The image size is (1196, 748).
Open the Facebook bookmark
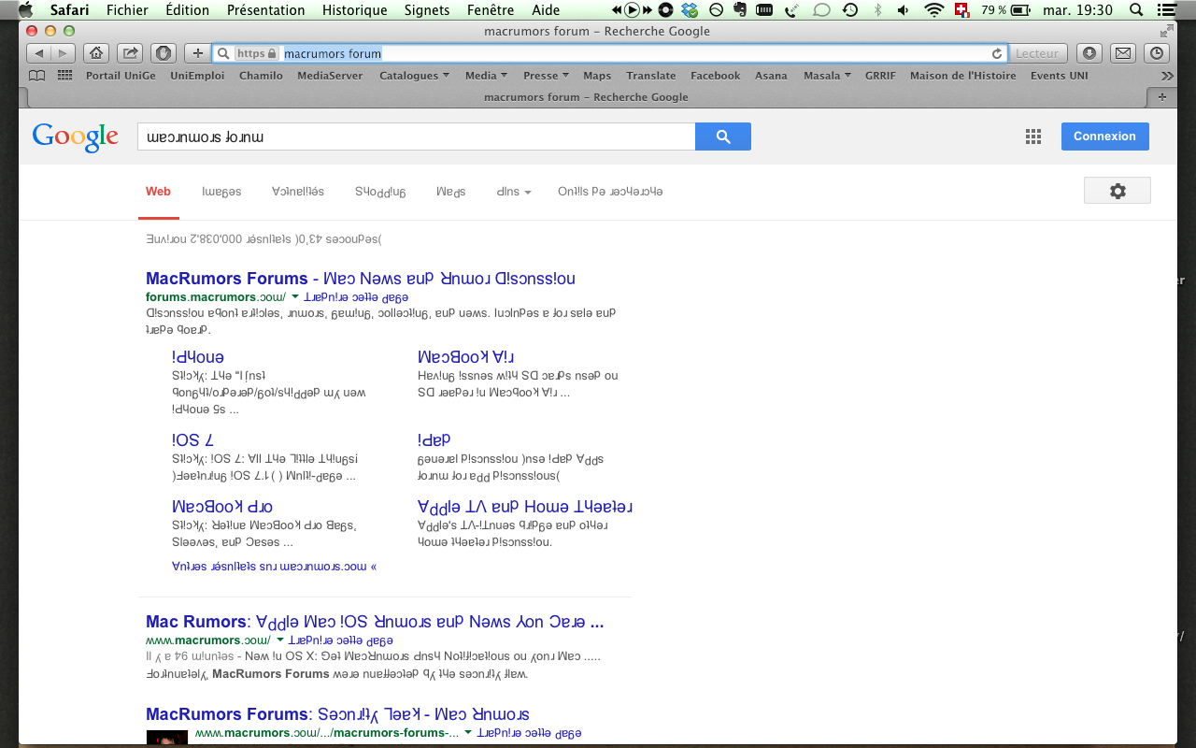pos(715,76)
